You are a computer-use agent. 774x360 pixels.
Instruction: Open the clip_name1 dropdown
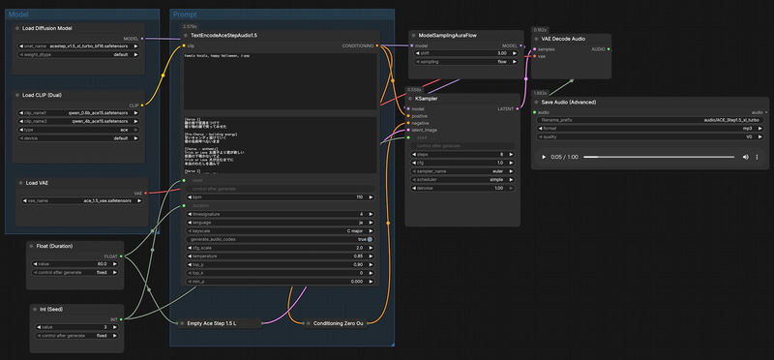(78, 112)
